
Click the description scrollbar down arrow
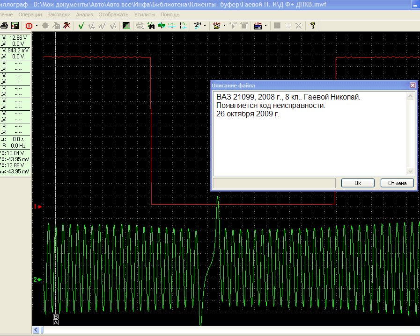[410, 171]
